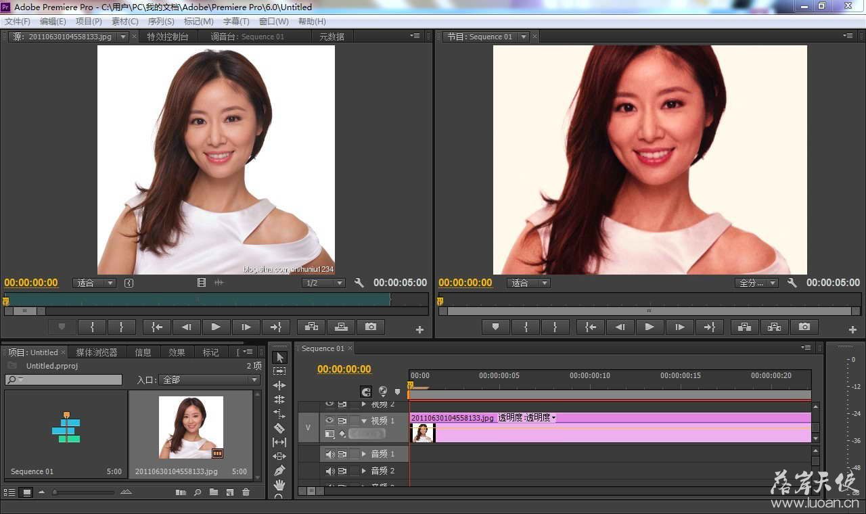Switch to 特效控制台 tab

point(168,37)
